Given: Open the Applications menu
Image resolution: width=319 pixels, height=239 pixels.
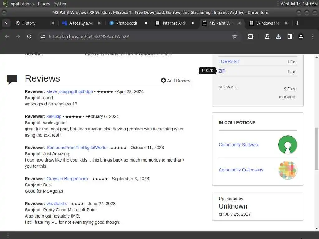Looking at the screenshot, I should tap(22, 4).
